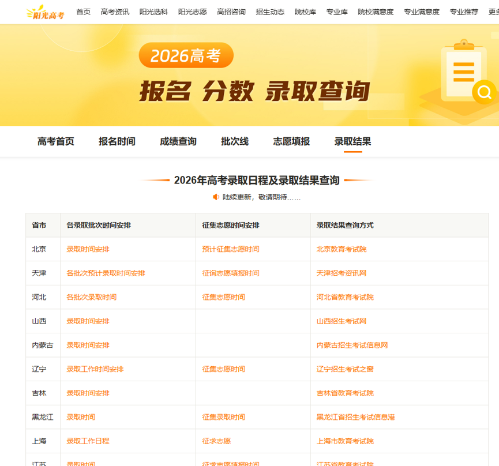Screen dimensions: 499x466
Task: Open 专业库 in the top navigation
Action: click(337, 12)
